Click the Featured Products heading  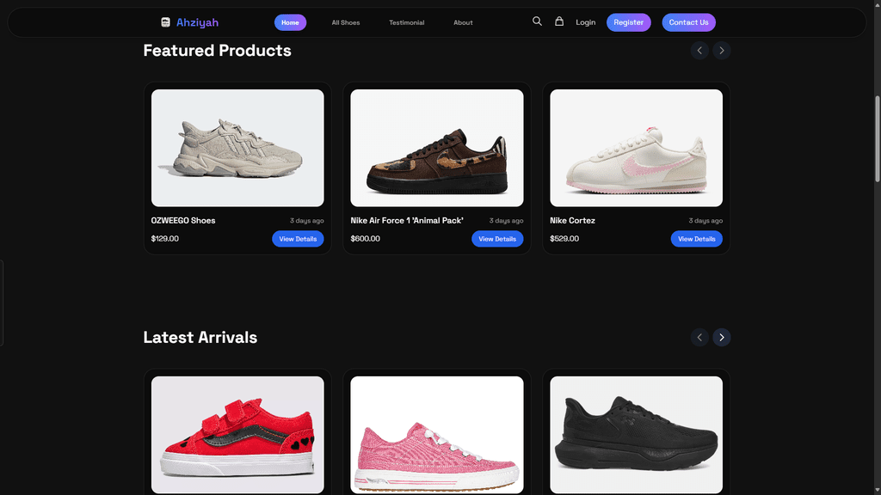point(217,51)
